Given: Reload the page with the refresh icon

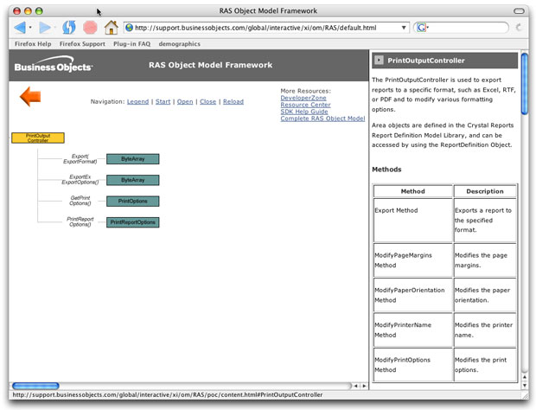Looking at the screenshot, I should pyautogui.click(x=68, y=28).
